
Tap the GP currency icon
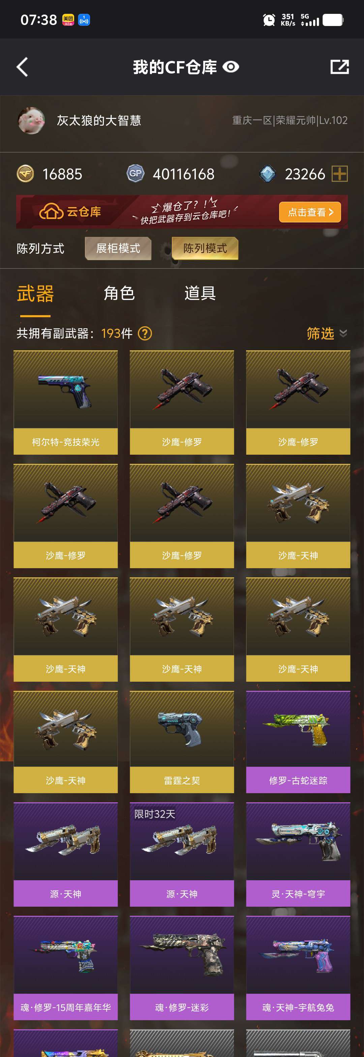tap(135, 174)
